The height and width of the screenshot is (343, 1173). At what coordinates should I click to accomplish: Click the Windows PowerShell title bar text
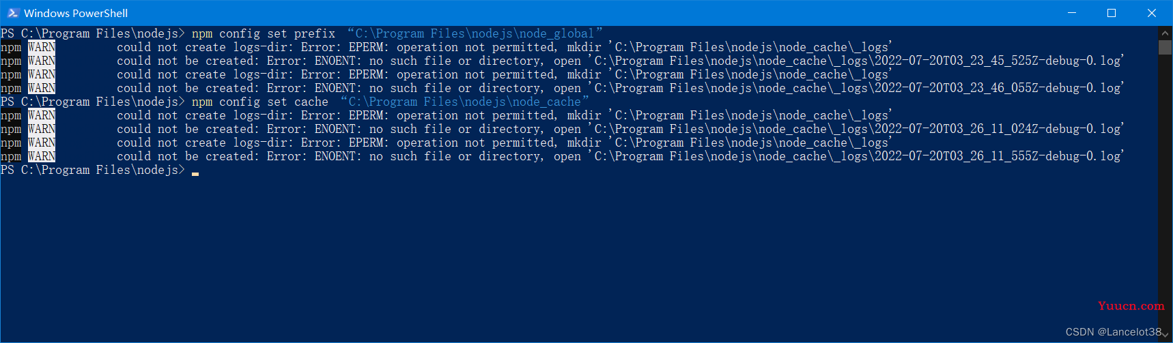point(76,13)
